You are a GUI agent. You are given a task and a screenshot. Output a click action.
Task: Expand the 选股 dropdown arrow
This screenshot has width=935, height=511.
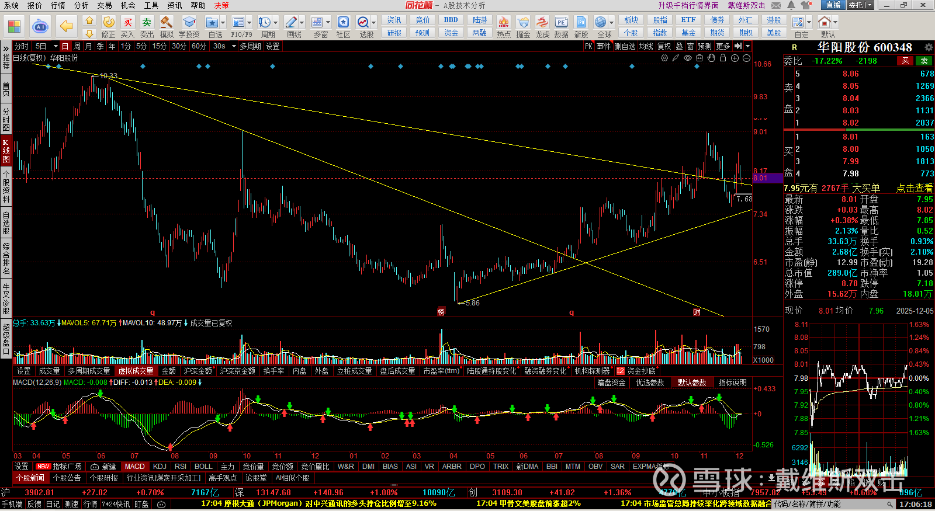coord(373,23)
